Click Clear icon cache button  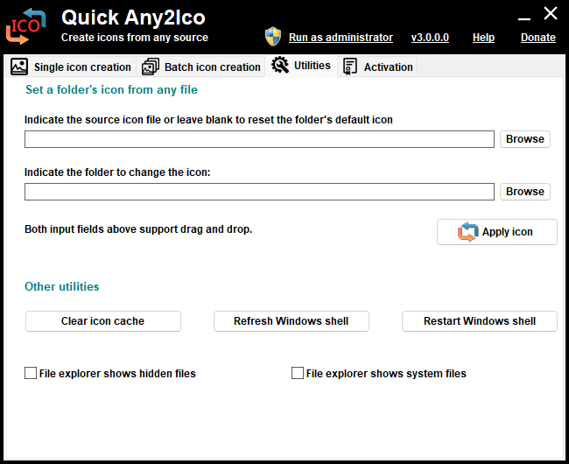(x=103, y=321)
